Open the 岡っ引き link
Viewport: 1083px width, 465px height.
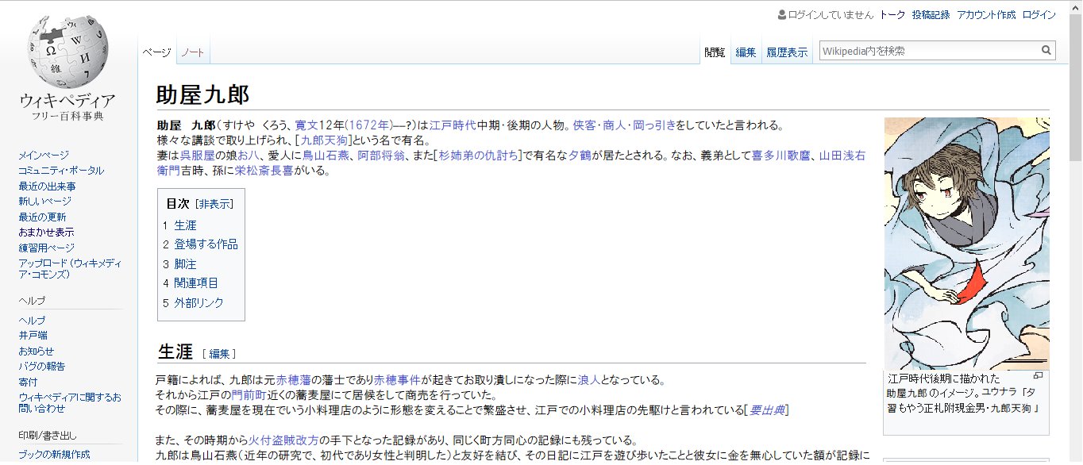click(655, 125)
